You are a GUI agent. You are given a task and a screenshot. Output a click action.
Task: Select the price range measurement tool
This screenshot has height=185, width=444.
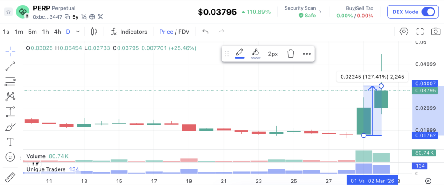click(10, 112)
